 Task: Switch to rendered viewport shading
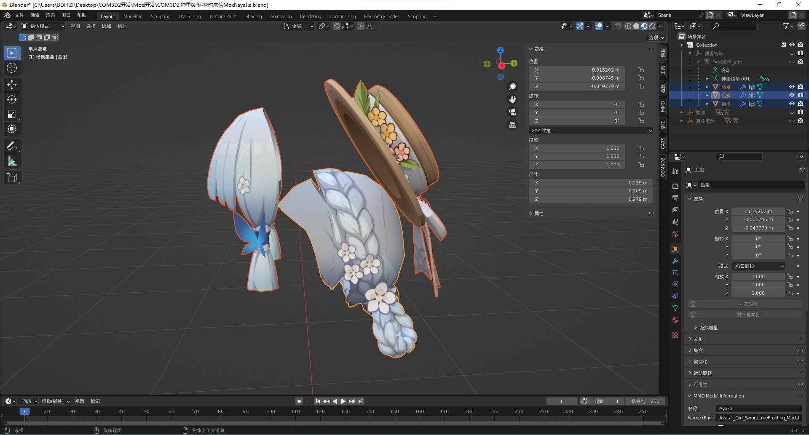tap(652, 26)
